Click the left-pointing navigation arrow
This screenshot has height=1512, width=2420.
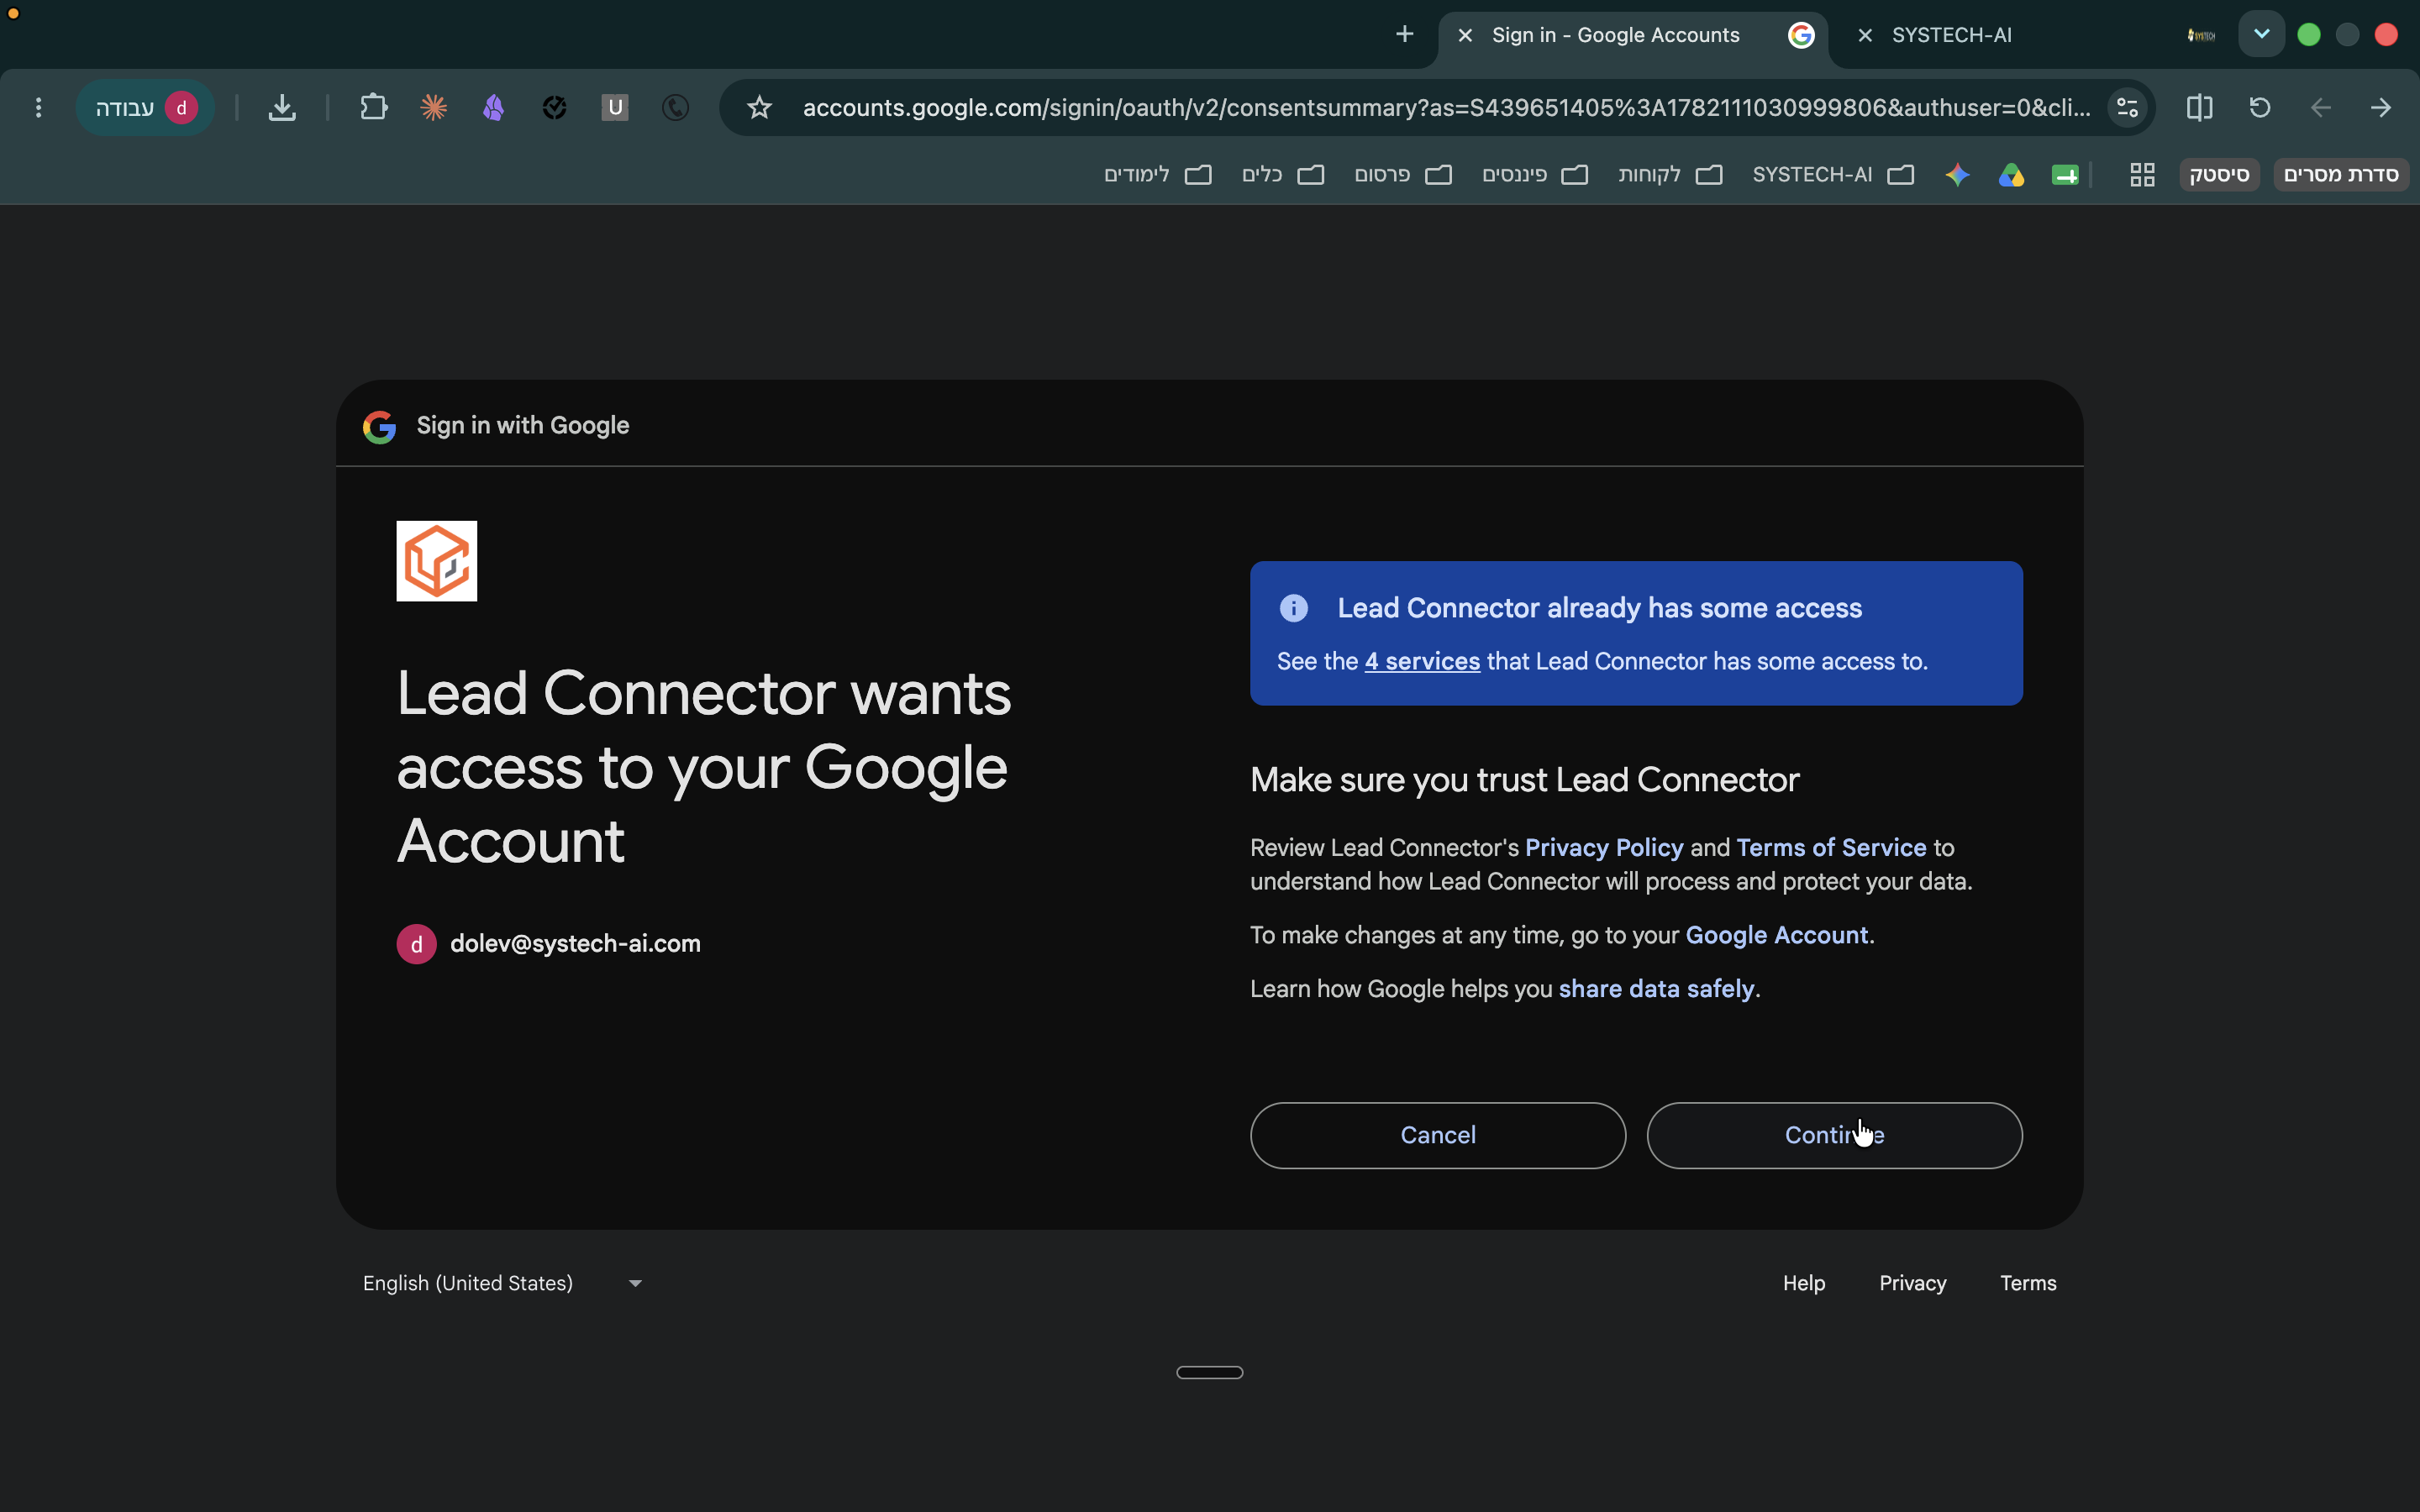(x=2321, y=107)
